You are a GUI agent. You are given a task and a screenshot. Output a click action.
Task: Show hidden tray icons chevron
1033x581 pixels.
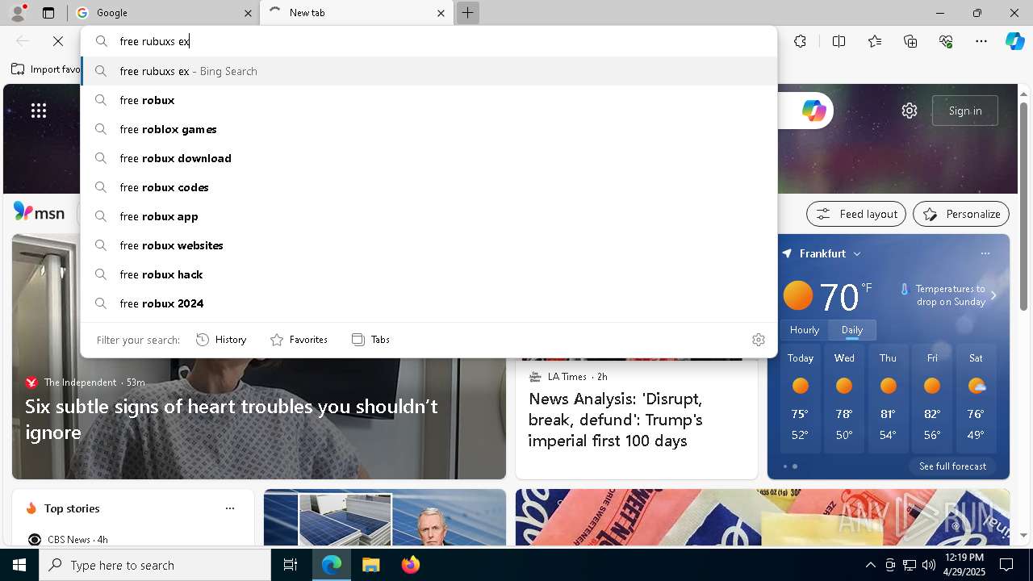(x=870, y=565)
